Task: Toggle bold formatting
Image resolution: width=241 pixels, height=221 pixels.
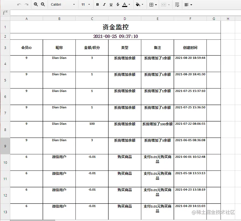Action: [x=97, y=5]
